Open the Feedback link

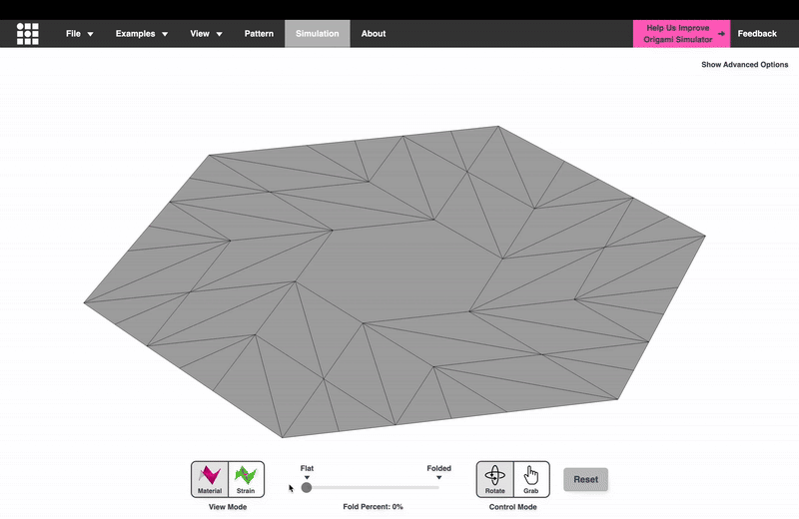pyautogui.click(x=757, y=34)
